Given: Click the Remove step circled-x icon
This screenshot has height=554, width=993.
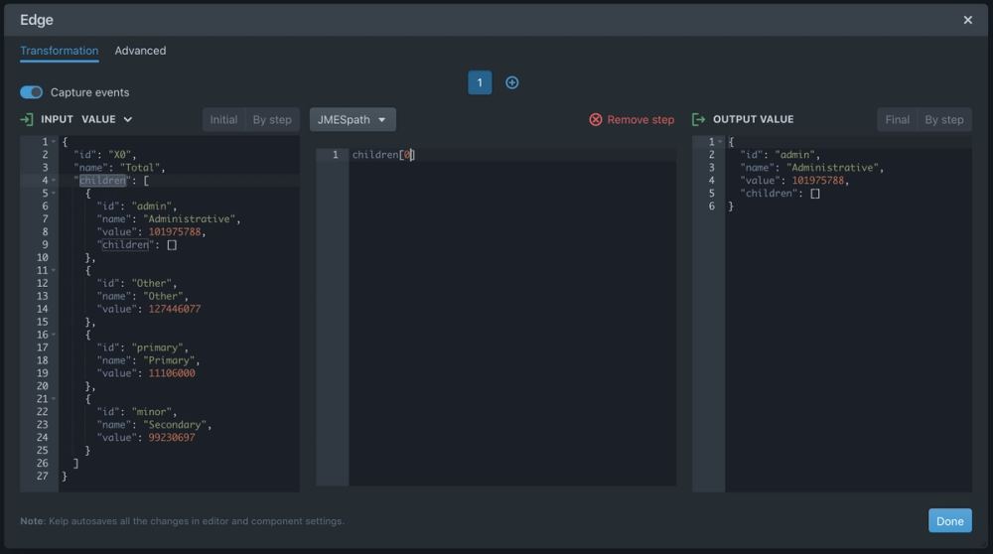Looking at the screenshot, I should 596,119.
